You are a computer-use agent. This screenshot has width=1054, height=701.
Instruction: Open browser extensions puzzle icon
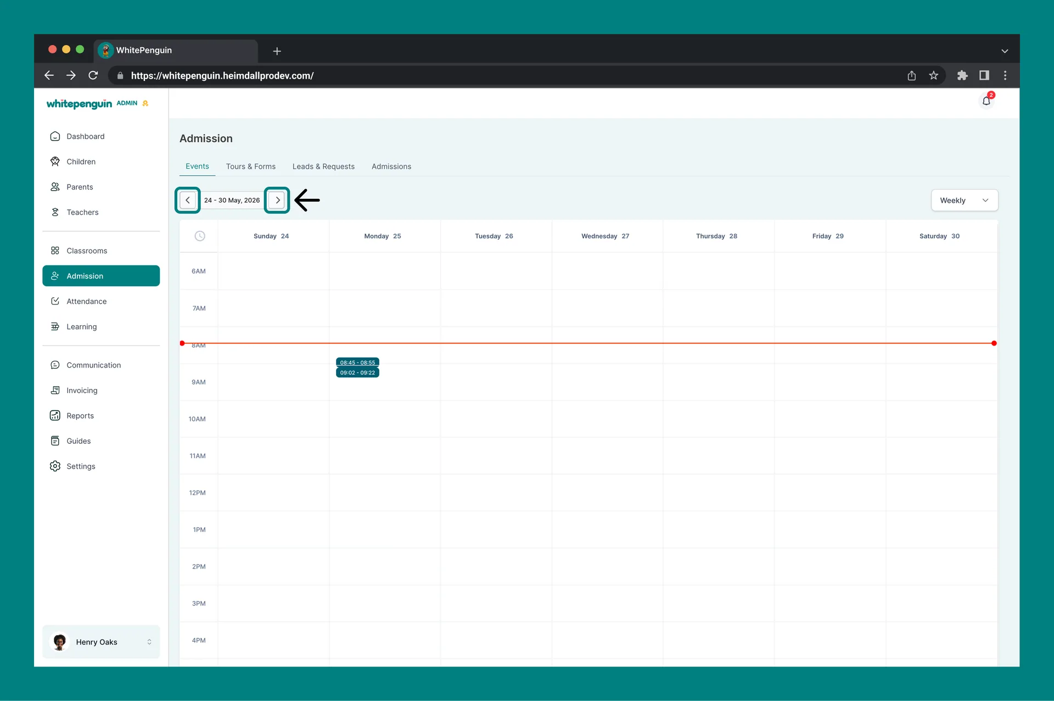tap(962, 75)
